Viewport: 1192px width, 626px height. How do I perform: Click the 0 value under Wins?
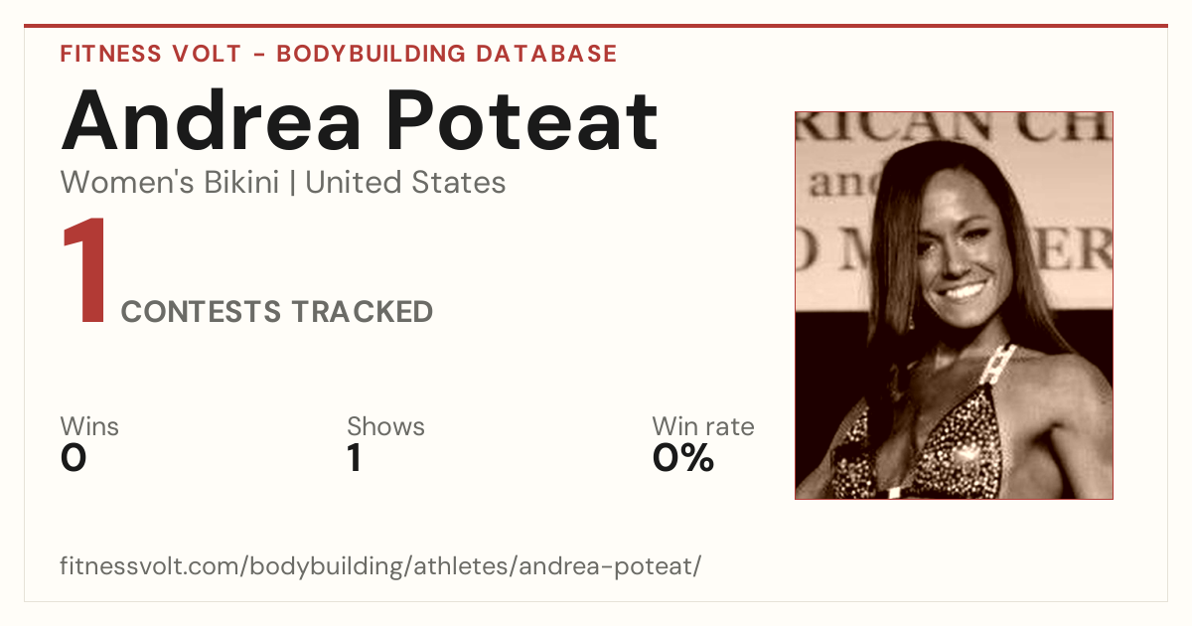pyautogui.click(x=74, y=458)
